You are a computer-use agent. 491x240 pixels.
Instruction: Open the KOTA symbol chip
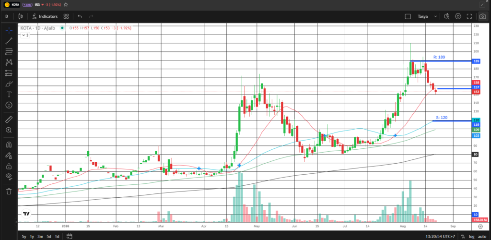tap(12, 5)
